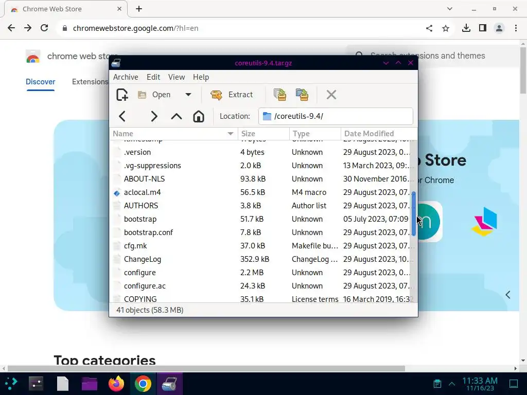
Task: Select the bootstrap file
Action: [x=260, y=219]
